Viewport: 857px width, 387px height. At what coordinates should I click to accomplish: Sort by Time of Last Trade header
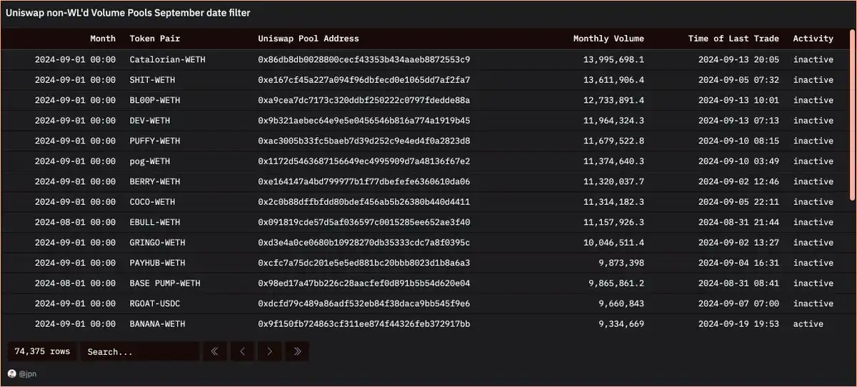tap(733, 39)
